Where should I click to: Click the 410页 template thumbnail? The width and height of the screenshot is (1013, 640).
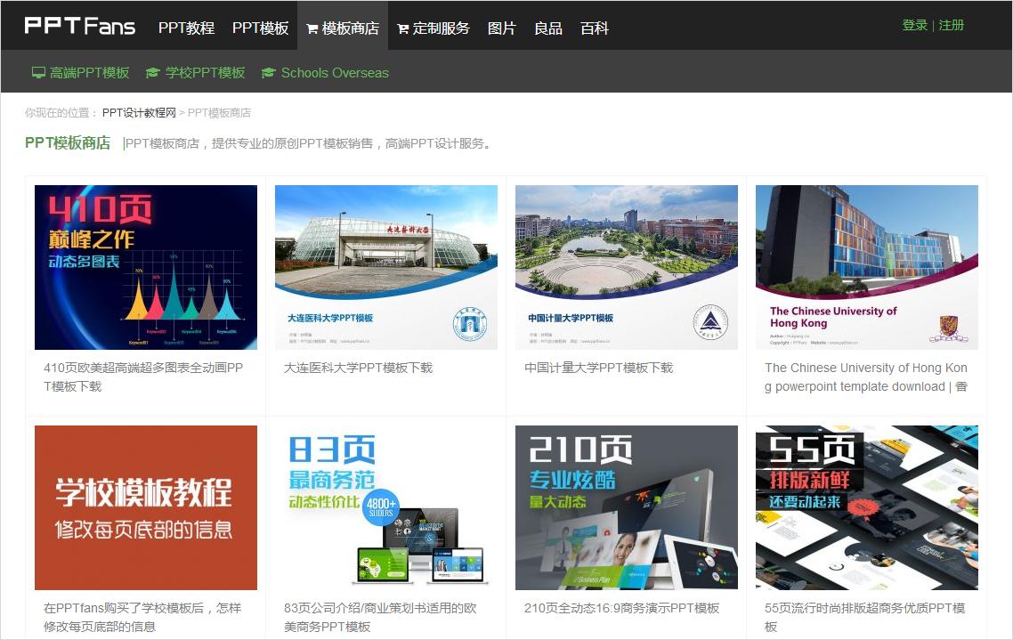[x=145, y=267]
